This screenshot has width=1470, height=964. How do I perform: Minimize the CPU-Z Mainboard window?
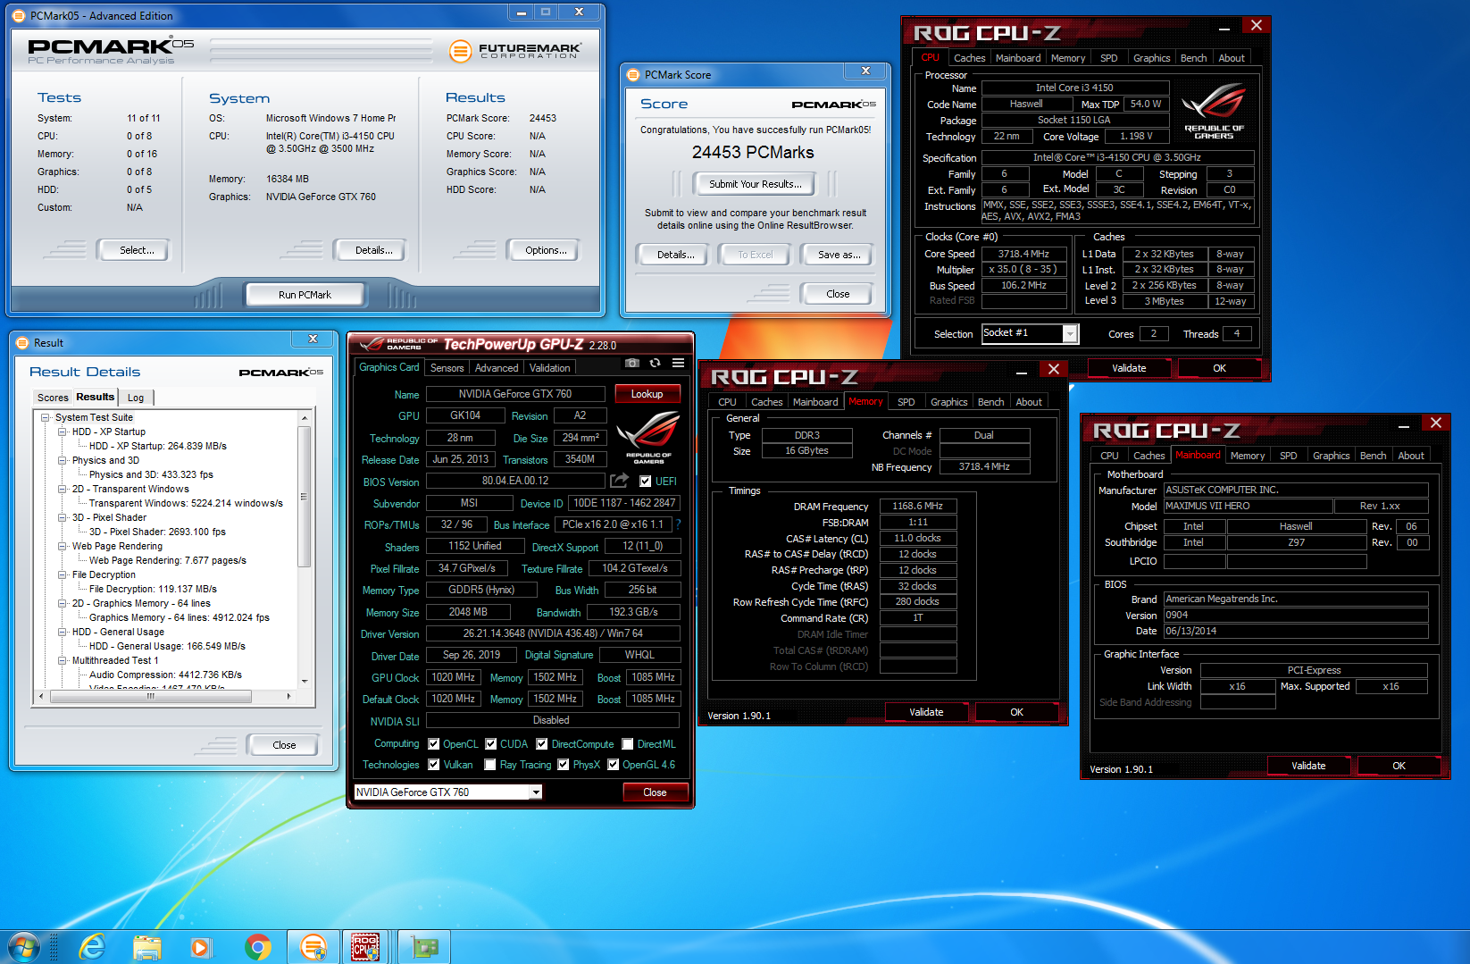1404,424
